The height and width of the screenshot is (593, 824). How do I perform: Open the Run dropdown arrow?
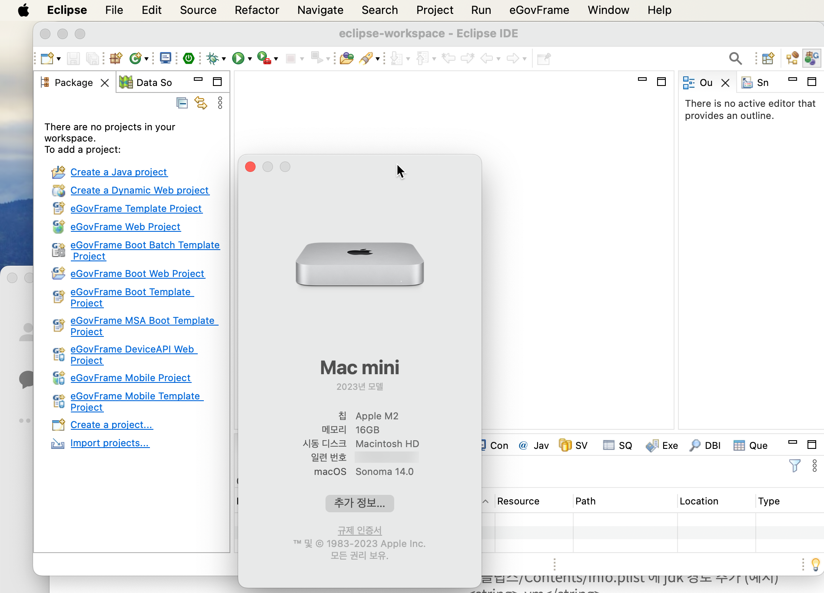pyautogui.click(x=250, y=59)
